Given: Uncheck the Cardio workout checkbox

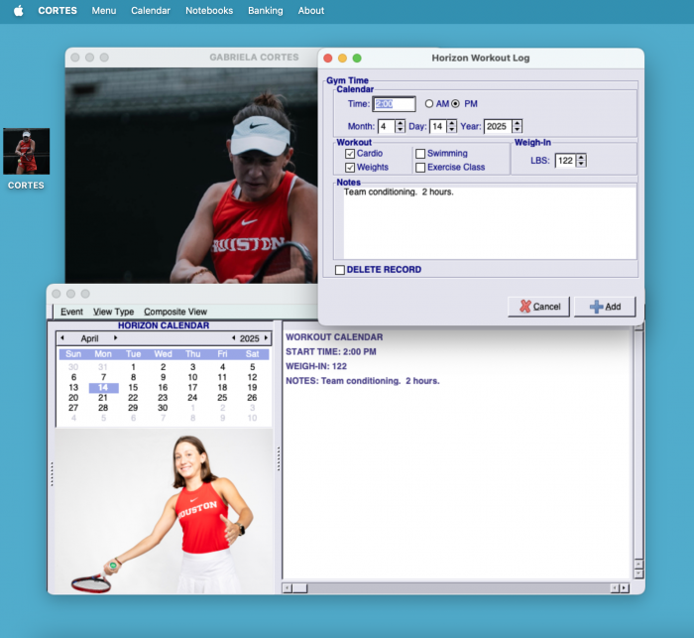Looking at the screenshot, I should pos(350,154).
